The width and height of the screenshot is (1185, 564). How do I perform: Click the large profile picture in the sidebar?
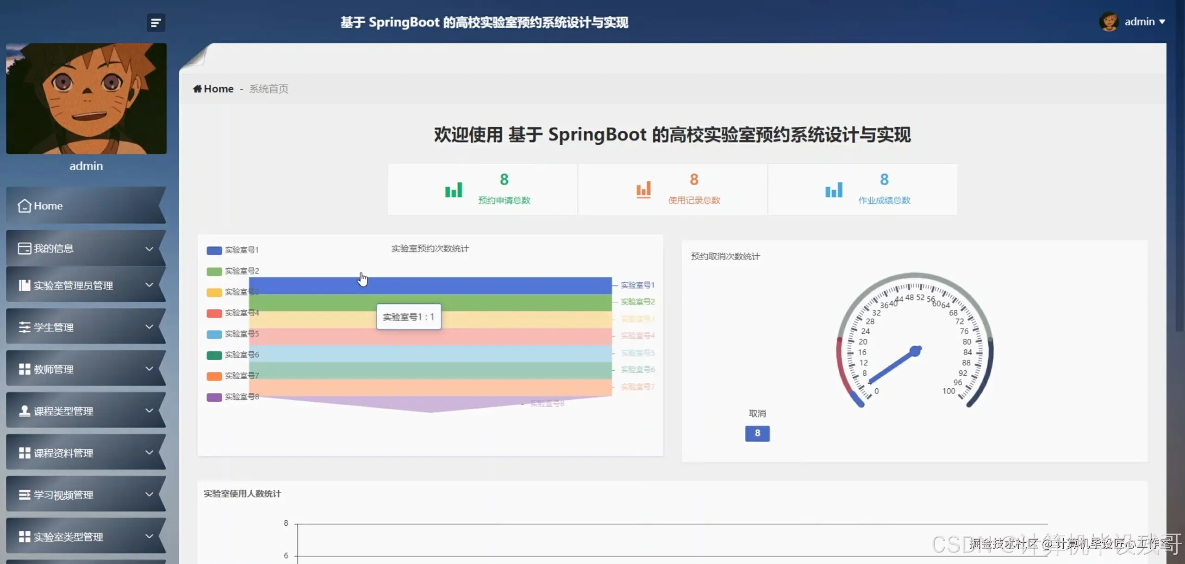coord(86,98)
